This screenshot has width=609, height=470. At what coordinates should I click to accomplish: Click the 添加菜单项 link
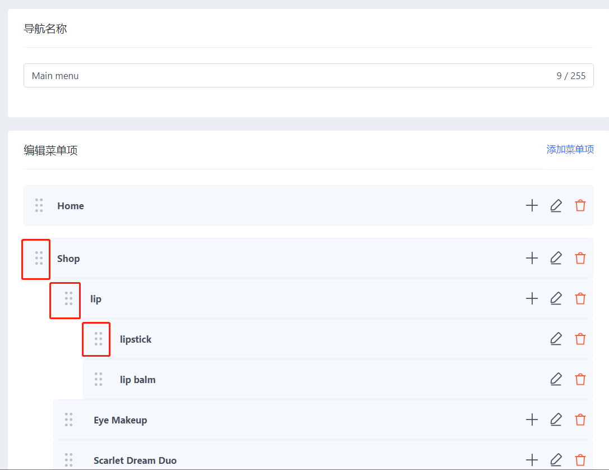coord(570,150)
